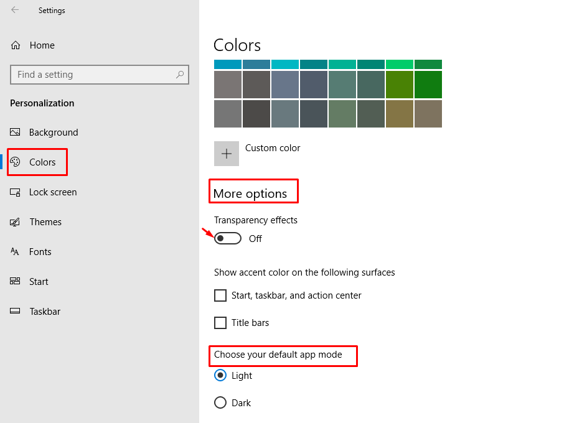The width and height of the screenshot is (587, 423).
Task: Click the Themes brush icon
Action: (15, 222)
